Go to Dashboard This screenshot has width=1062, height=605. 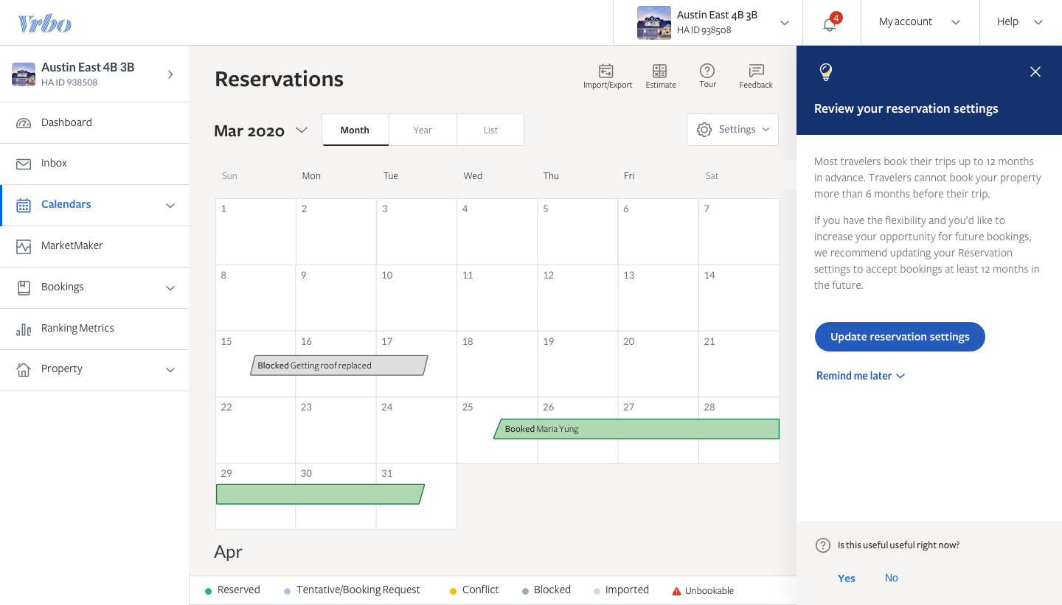tap(94, 123)
